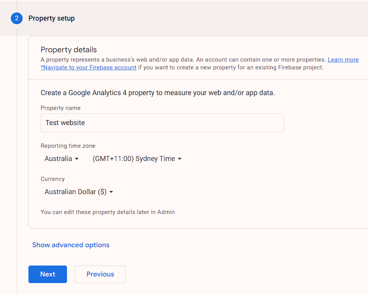368x294 pixels.
Task: Click the Next button
Action: (48, 274)
